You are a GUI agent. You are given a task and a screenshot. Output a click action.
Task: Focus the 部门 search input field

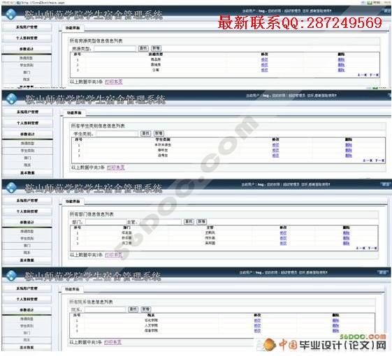point(106,222)
